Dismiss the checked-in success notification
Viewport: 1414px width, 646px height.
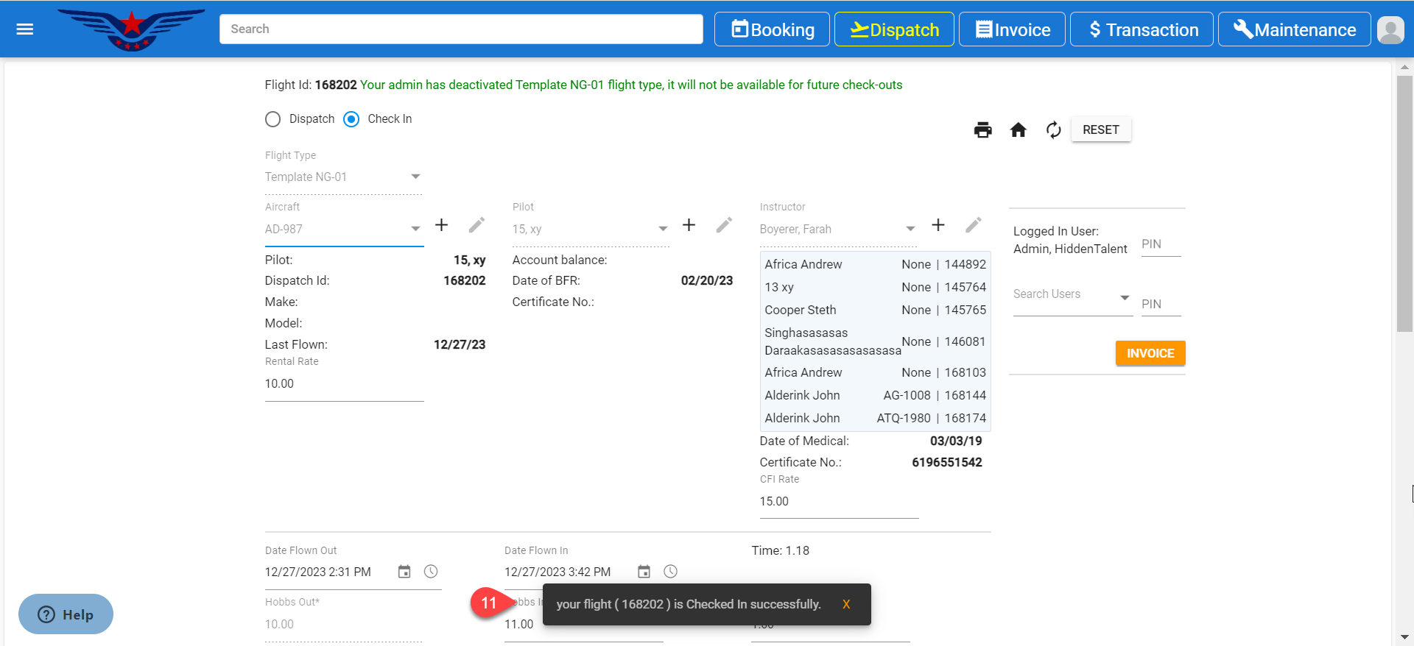pos(846,604)
